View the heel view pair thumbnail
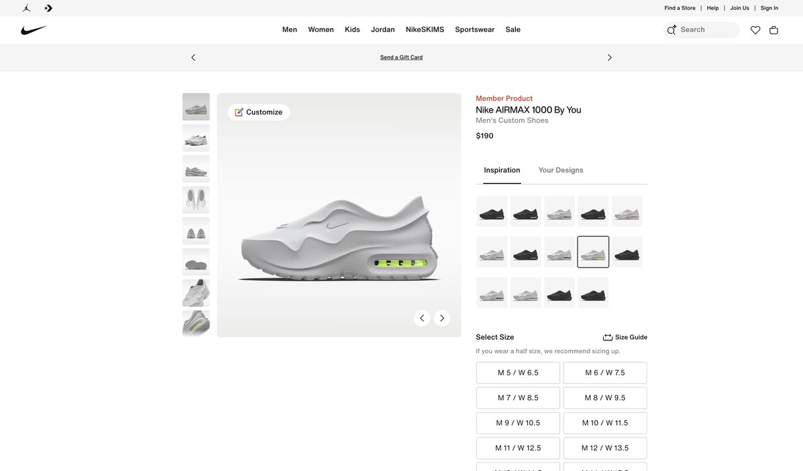This screenshot has width=803, height=471. point(196,231)
